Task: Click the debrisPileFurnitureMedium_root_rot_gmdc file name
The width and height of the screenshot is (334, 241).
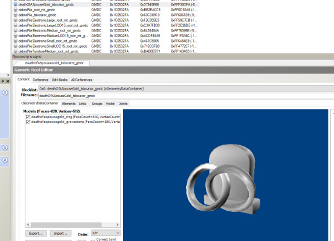Action: (x=49, y=51)
